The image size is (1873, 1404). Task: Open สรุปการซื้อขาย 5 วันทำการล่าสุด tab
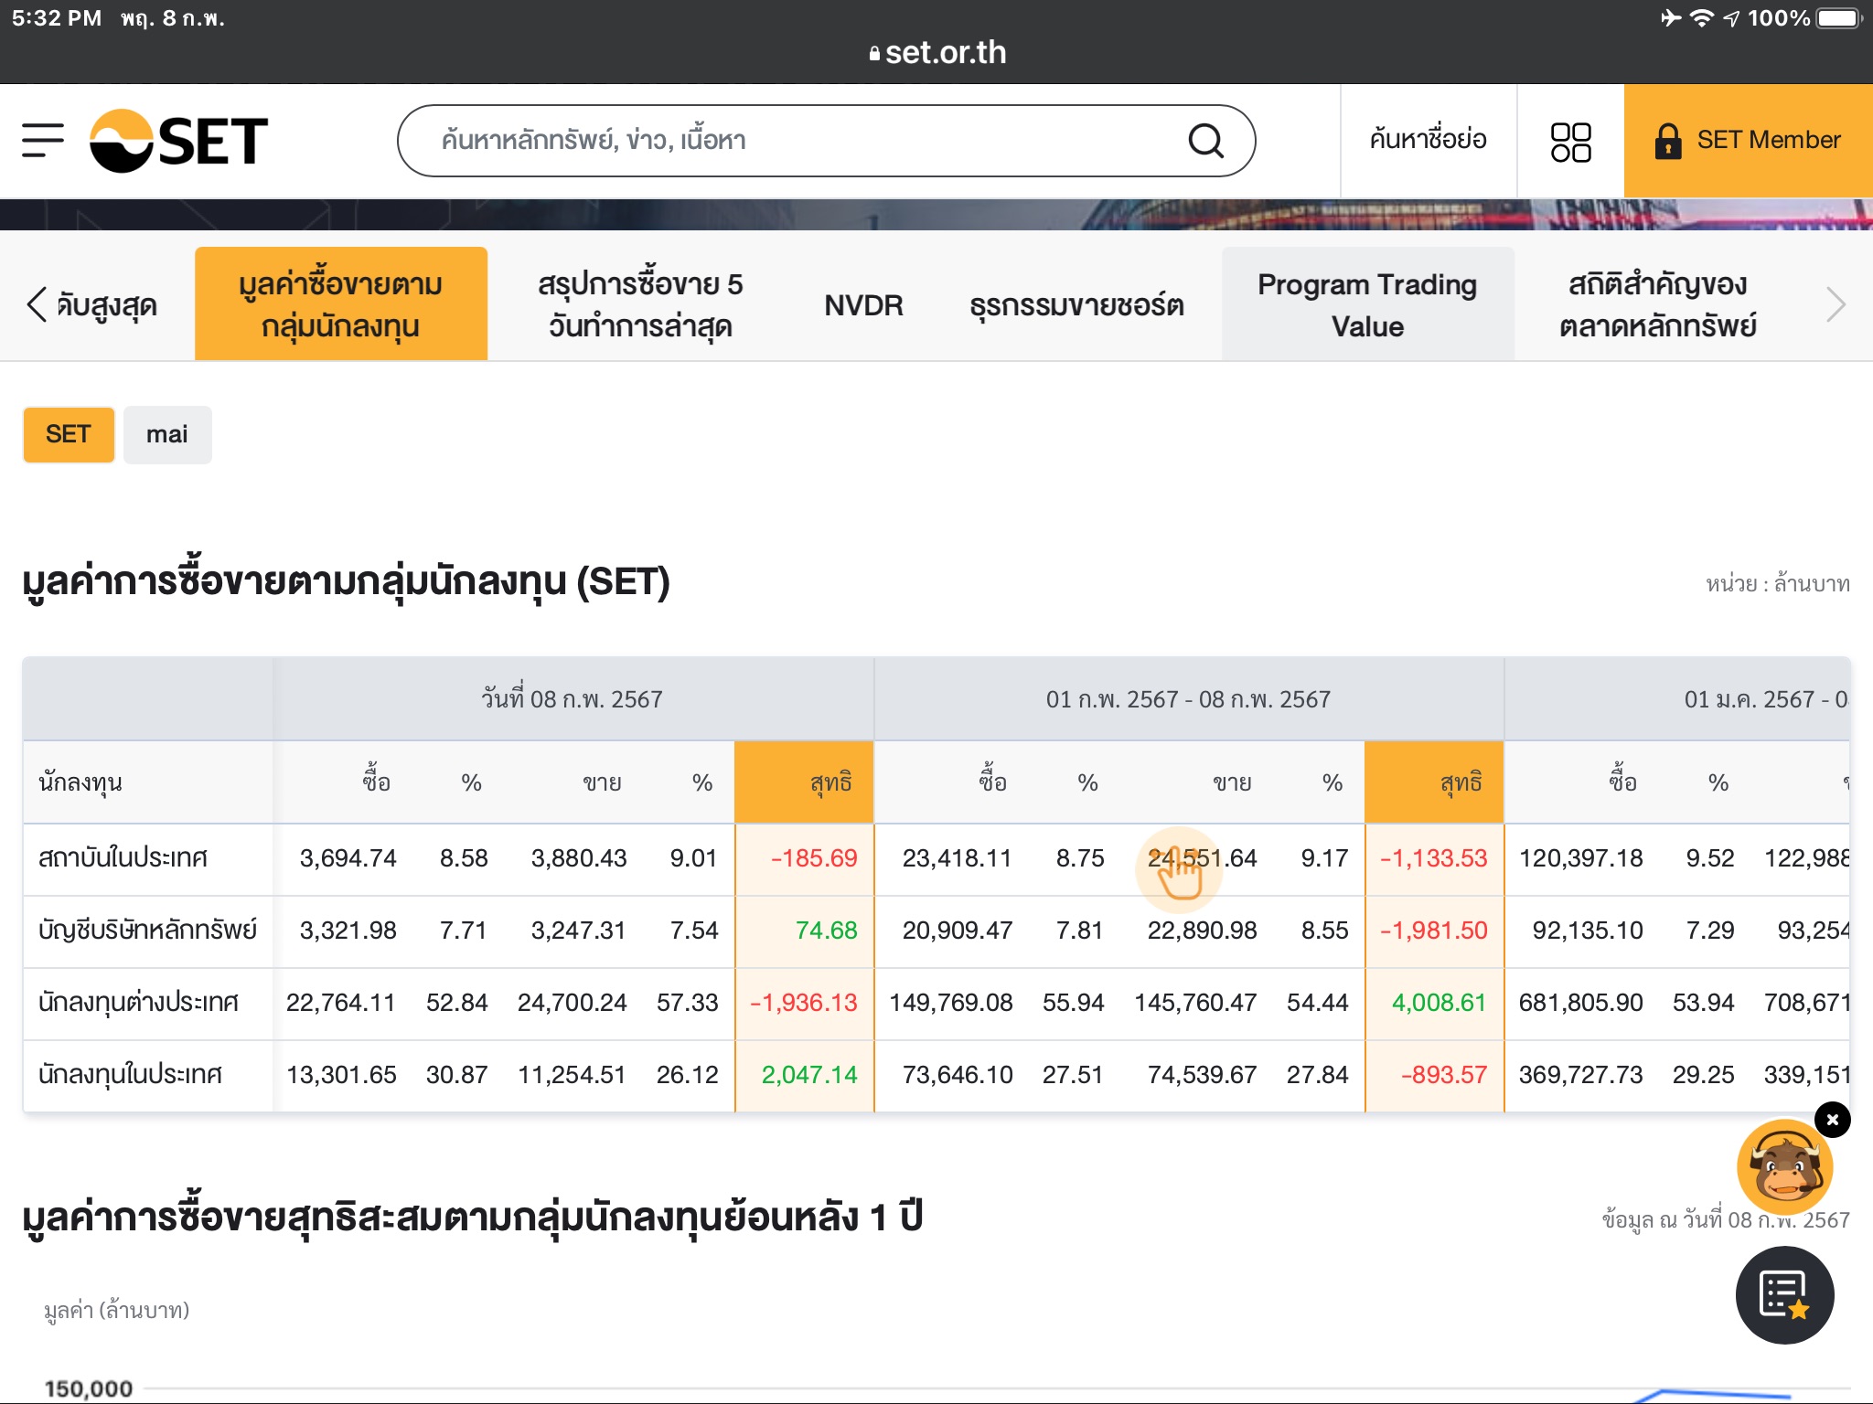coord(640,305)
